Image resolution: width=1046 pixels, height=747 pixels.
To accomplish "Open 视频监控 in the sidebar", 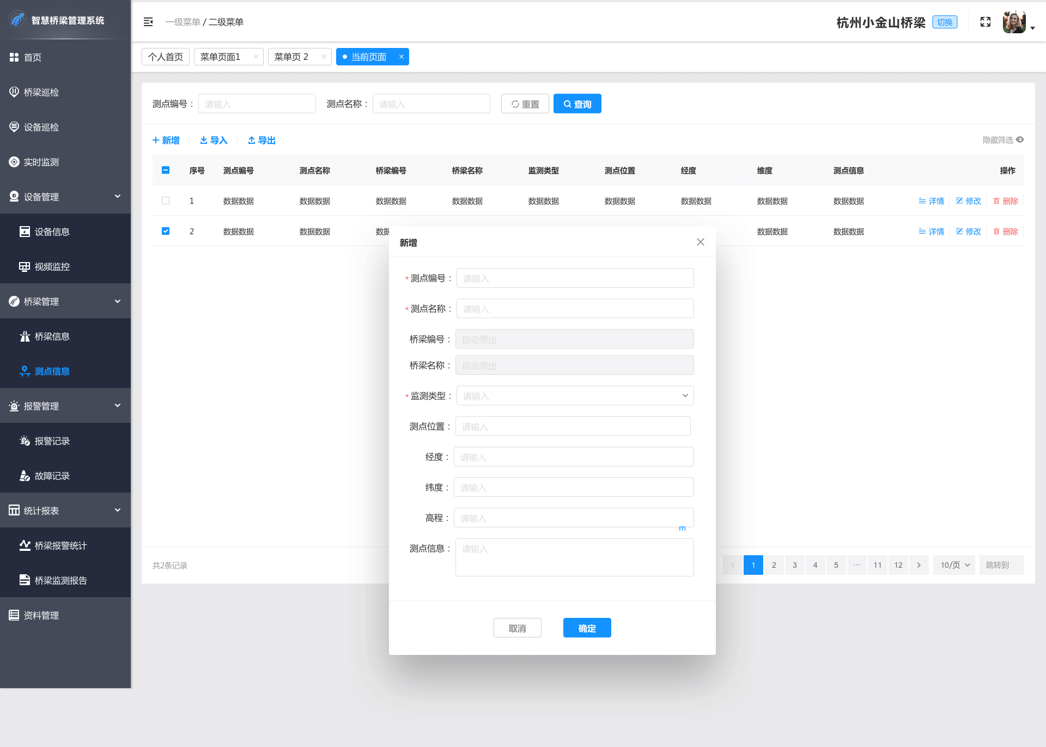I will [52, 266].
